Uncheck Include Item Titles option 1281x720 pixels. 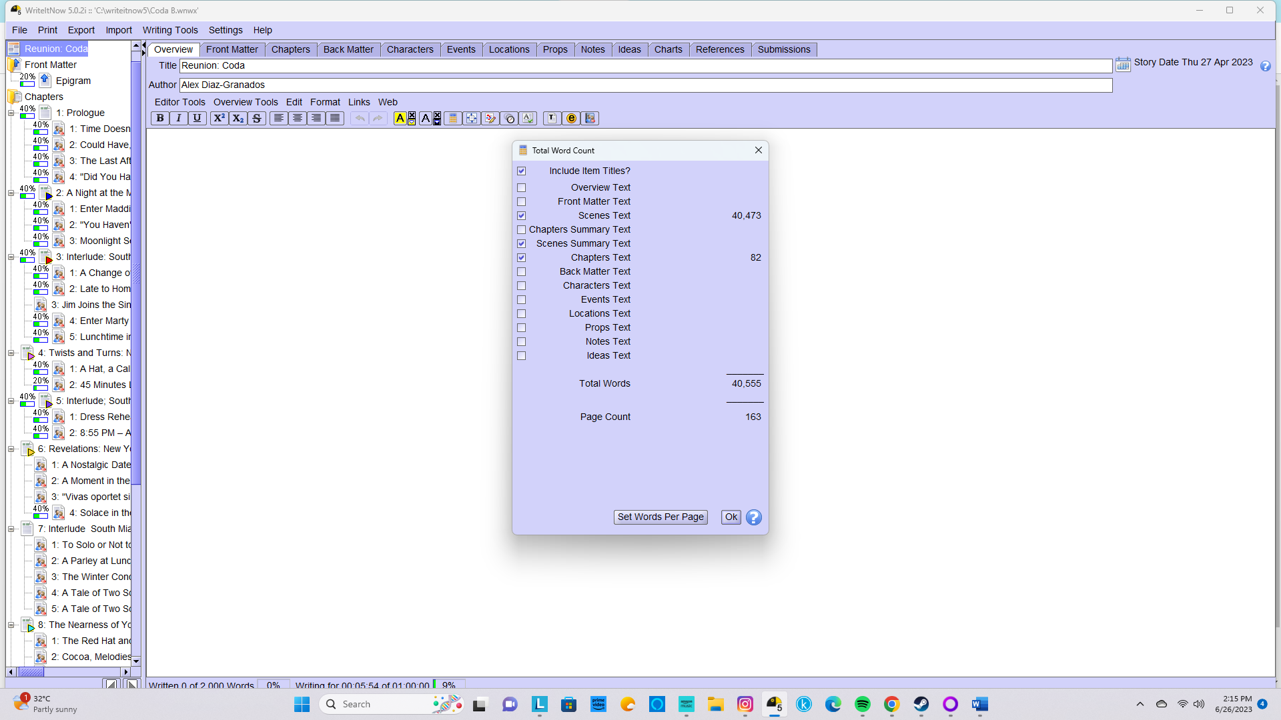pos(522,171)
